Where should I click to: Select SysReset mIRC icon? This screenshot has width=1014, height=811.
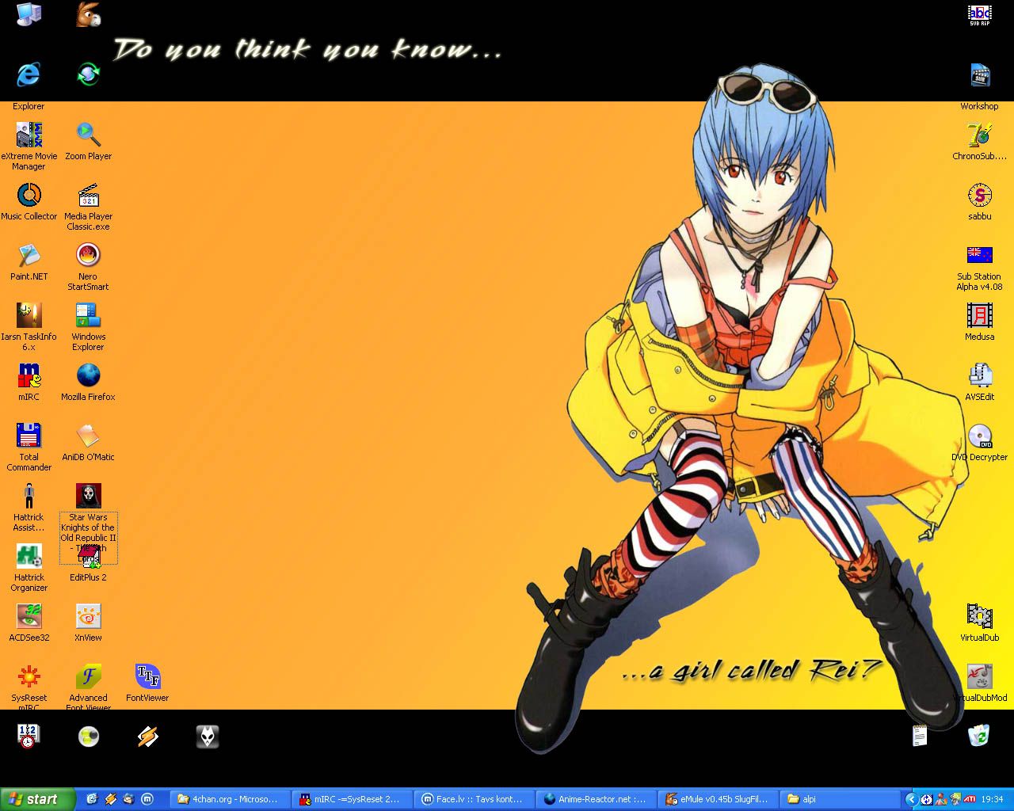(29, 676)
